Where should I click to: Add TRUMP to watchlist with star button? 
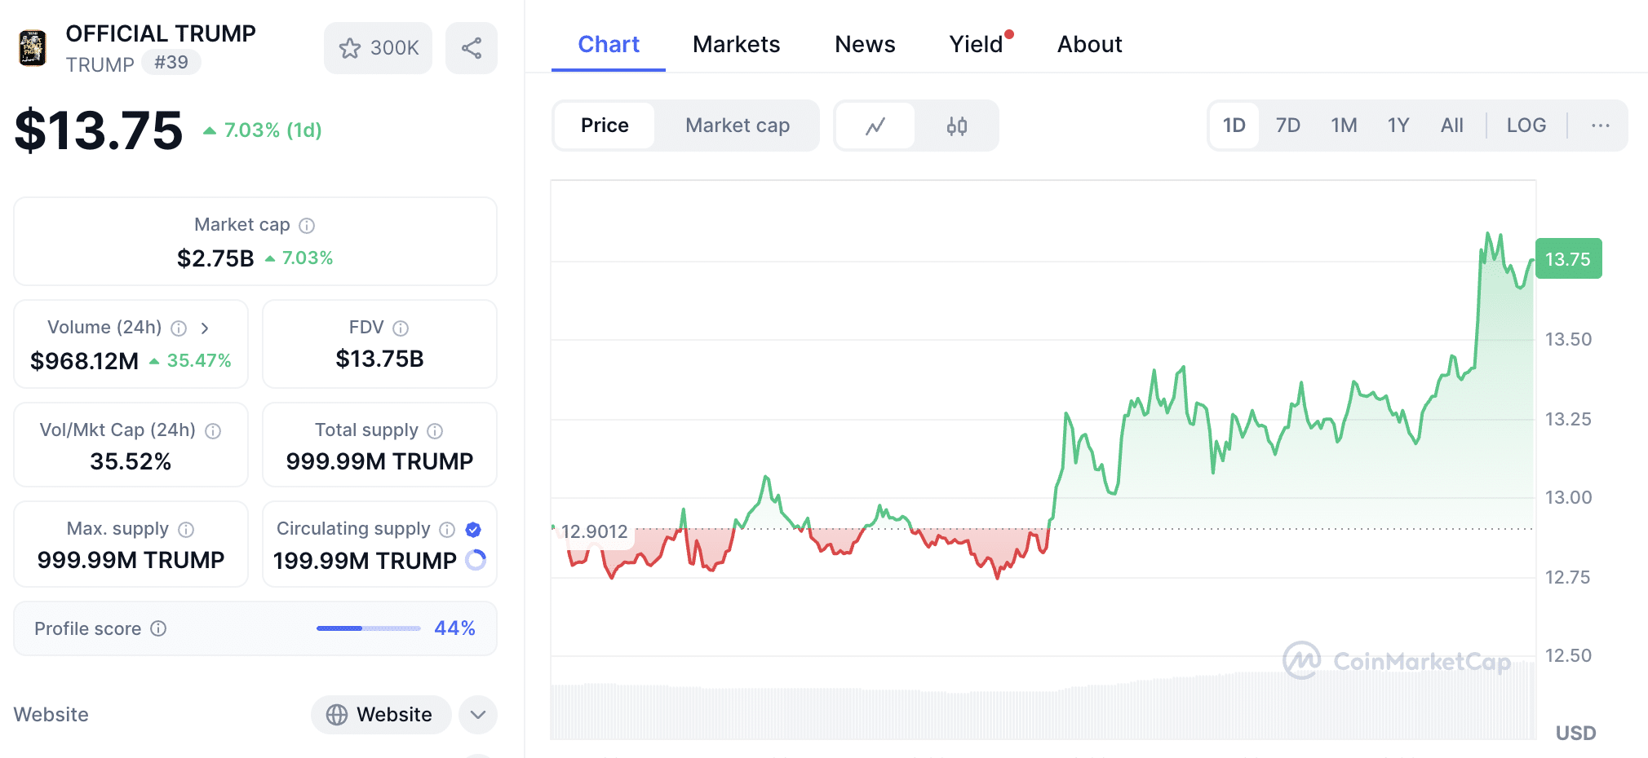(378, 48)
